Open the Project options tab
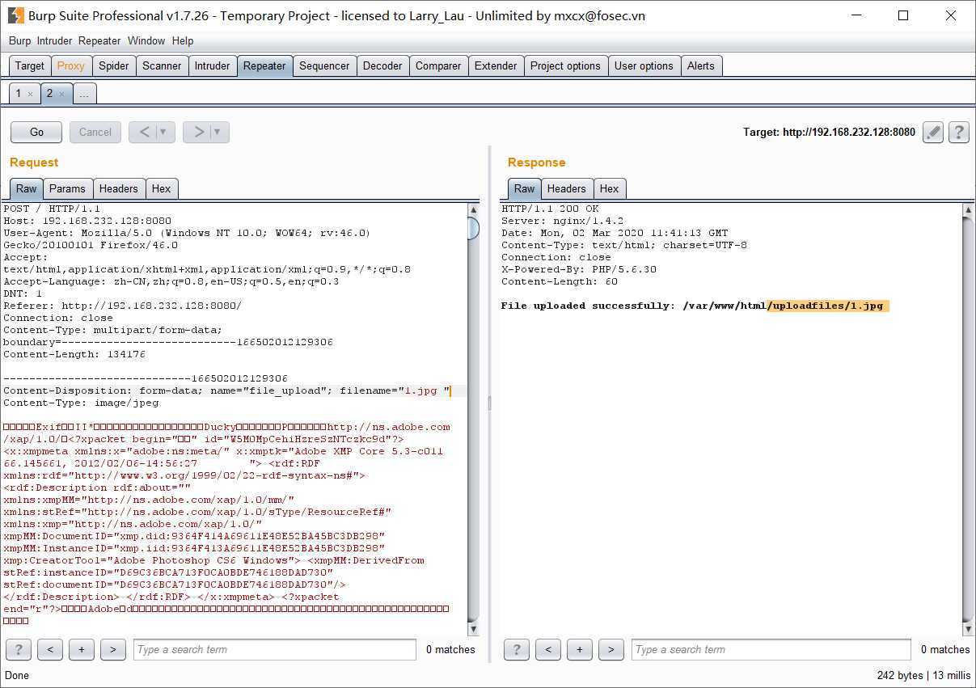 pyautogui.click(x=565, y=66)
